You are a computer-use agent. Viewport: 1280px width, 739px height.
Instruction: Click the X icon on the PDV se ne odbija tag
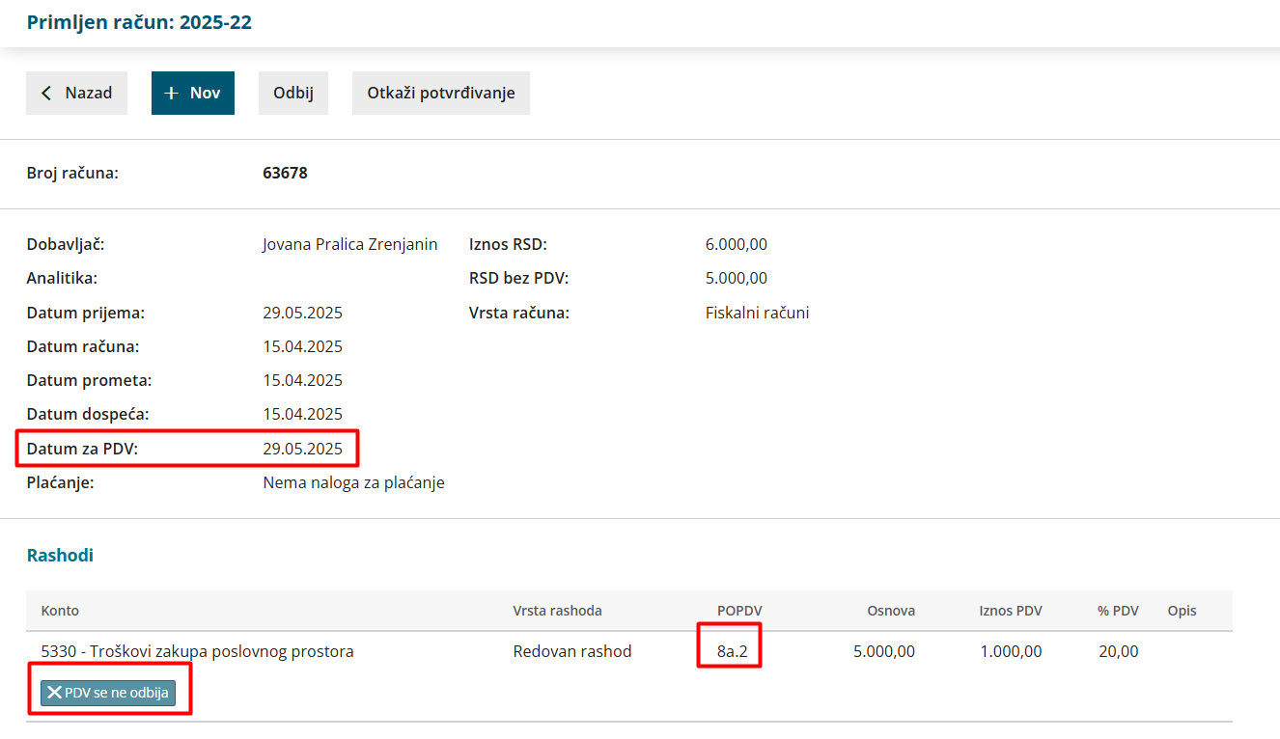point(54,693)
